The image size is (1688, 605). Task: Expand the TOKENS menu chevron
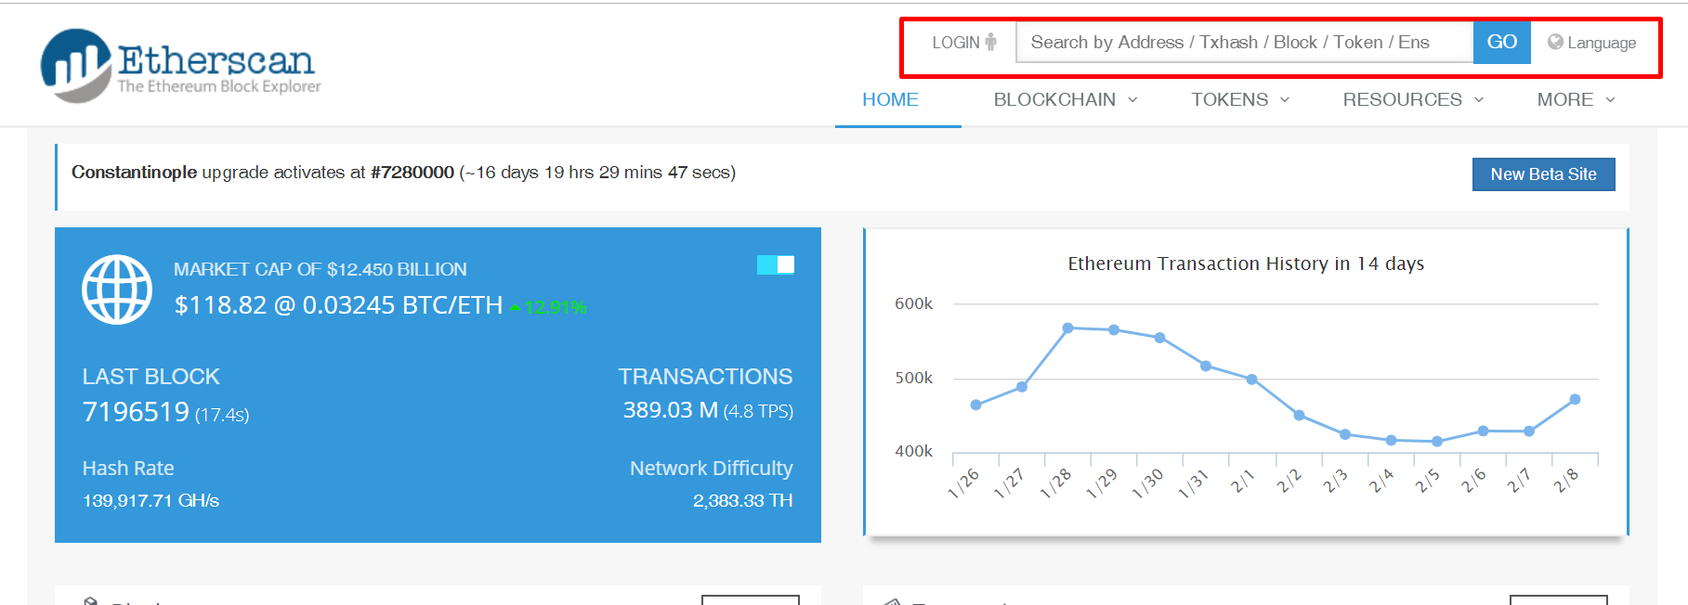click(1285, 100)
